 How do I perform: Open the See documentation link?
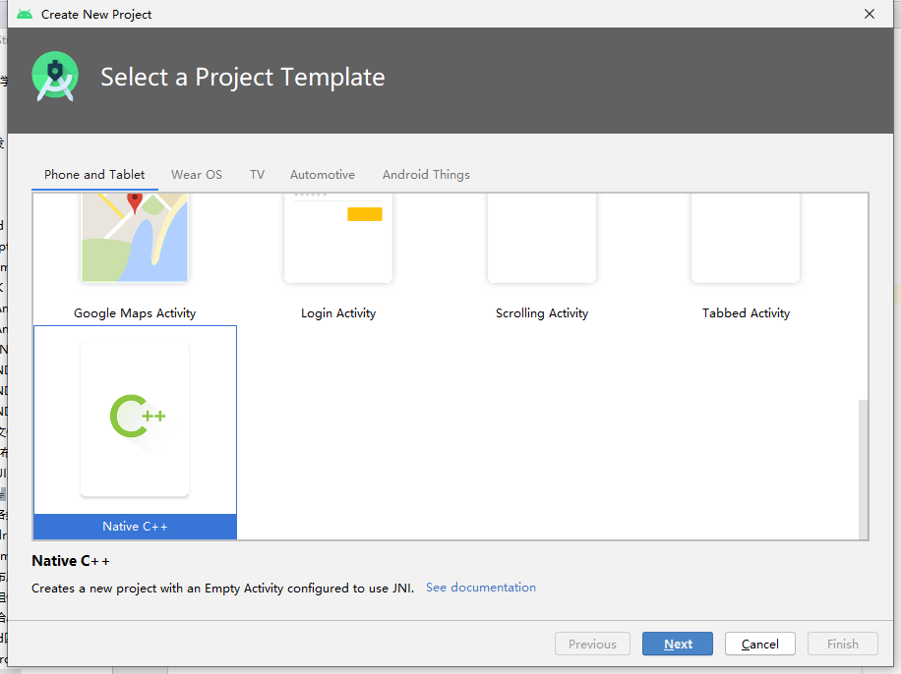tap(481, 588)
